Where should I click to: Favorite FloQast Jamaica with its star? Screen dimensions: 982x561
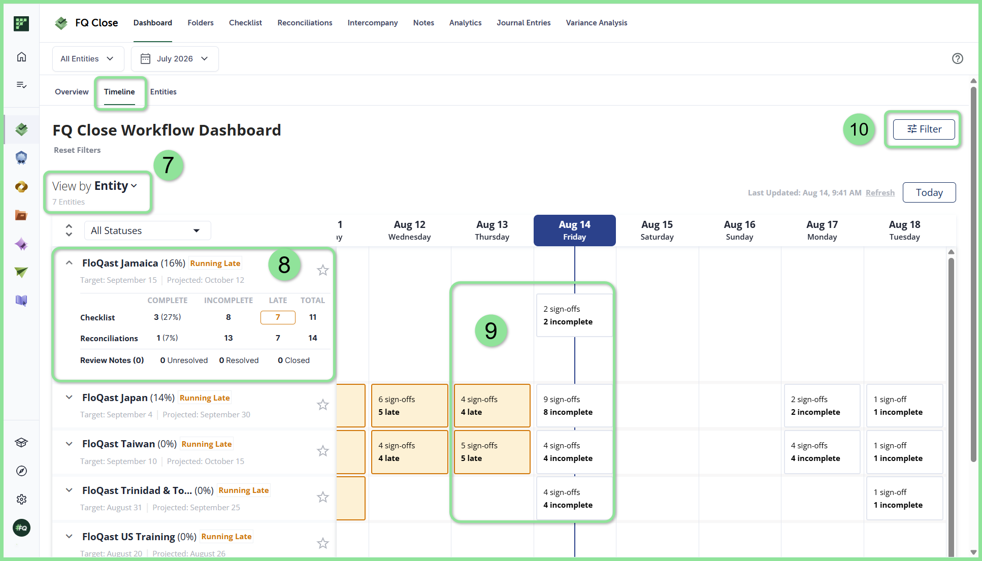[x=323, y=270]
